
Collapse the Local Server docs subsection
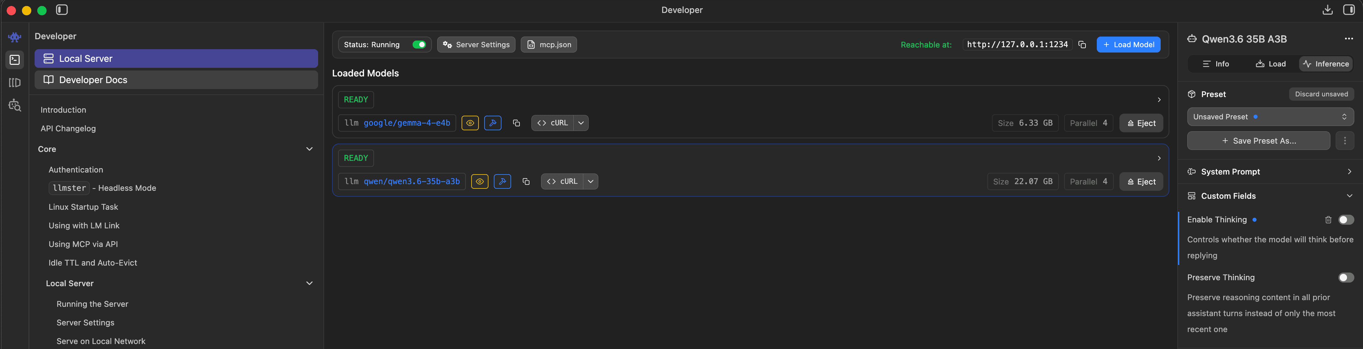309,284
